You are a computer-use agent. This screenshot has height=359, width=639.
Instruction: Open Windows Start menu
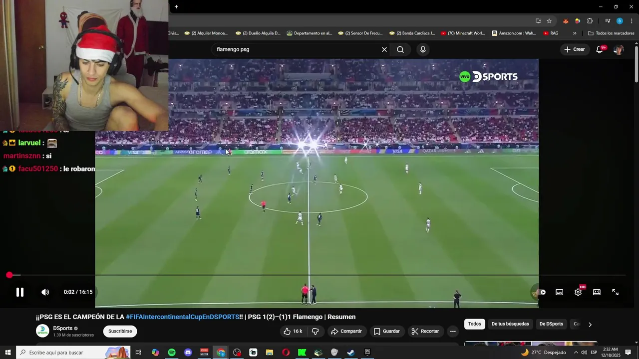(x=8, y=353)
